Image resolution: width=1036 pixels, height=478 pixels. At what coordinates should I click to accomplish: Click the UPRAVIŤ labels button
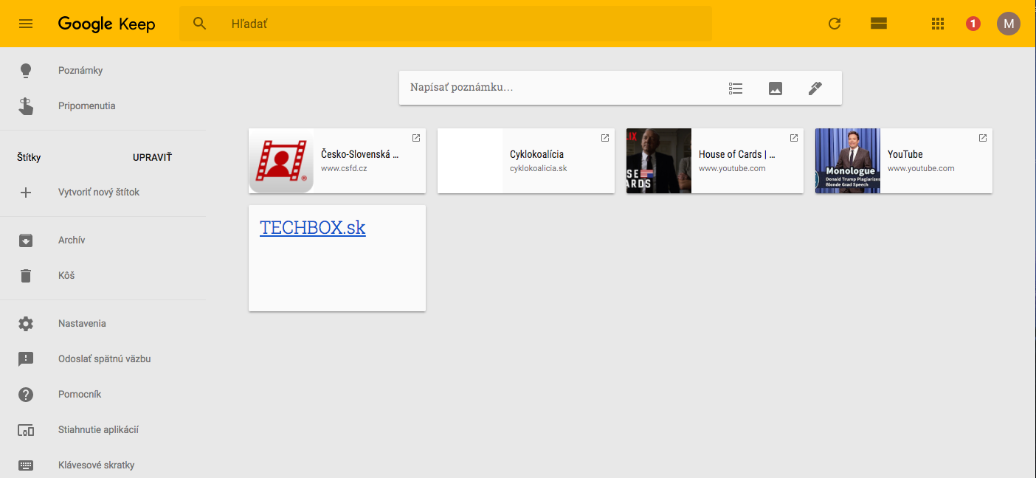(x=152, y=157)
